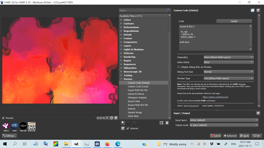Open Firefox from the taskbar

107,144
